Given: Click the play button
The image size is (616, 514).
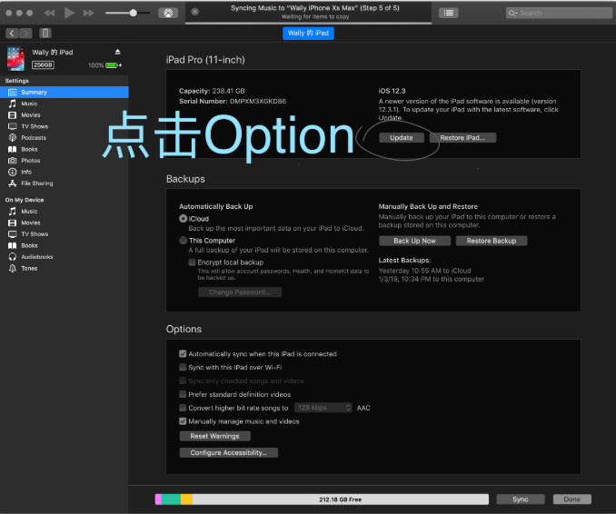Looking at the screenshot, I should coord(69,13).
